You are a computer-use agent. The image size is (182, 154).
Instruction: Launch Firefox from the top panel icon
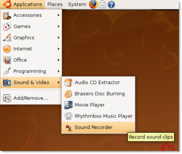[x=93, y=4]
